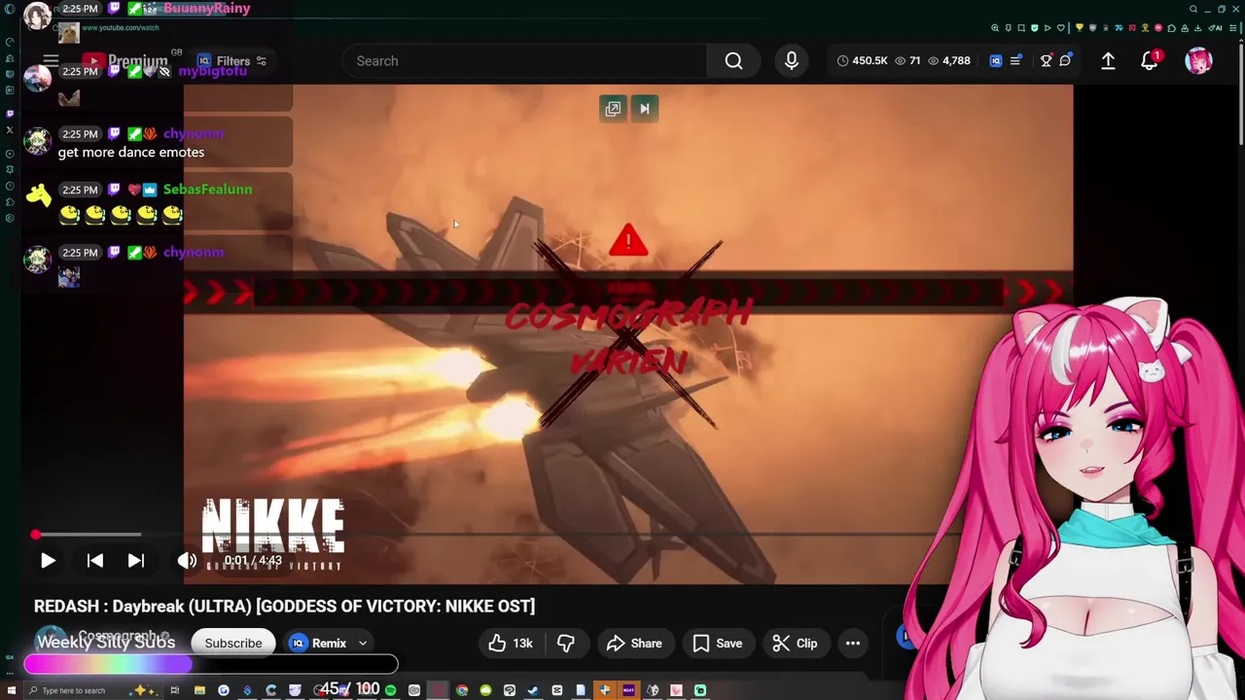Image resolution: width=1245 pixels, height=700 pixels.
Task: Open the browser AI tool icon
Action: pos(1215,28)
